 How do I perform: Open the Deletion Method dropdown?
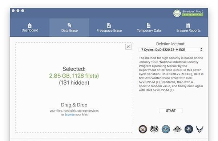pos(171,50)
